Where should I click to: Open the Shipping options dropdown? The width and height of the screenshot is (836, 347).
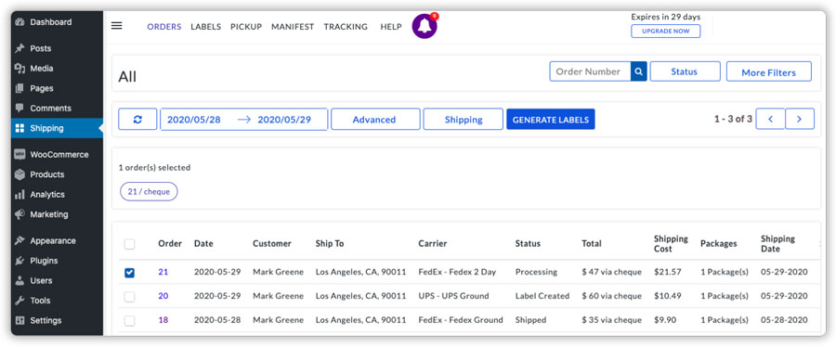464,119
